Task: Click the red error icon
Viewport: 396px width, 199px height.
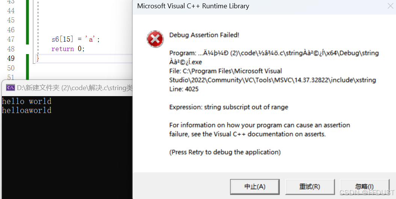Action: point(155,39)
